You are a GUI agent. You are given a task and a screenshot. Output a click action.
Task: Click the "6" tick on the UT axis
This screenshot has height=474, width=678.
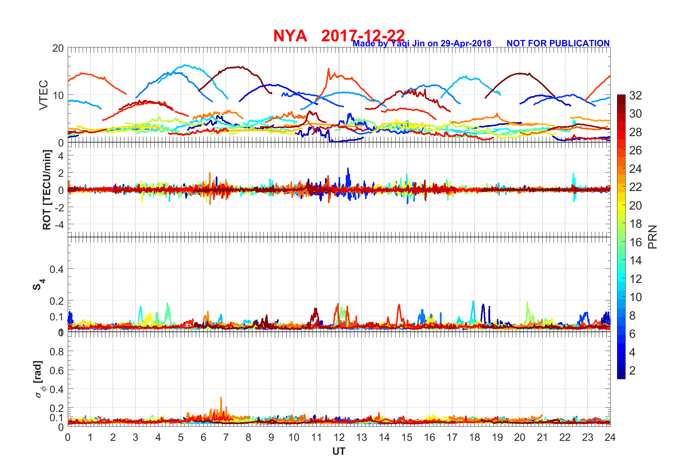coord(203,437)
